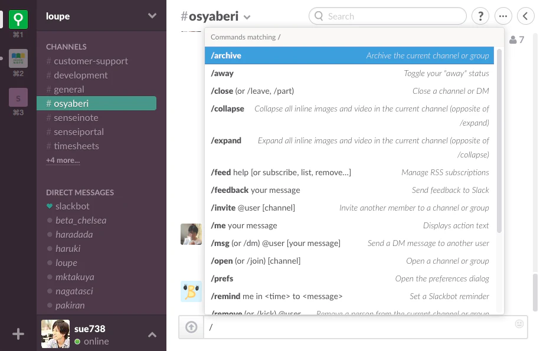The image size is (540, 351).
Task: Open direct message with beta_chelsea
Action: pyautogui.click(x=96, y=220)
